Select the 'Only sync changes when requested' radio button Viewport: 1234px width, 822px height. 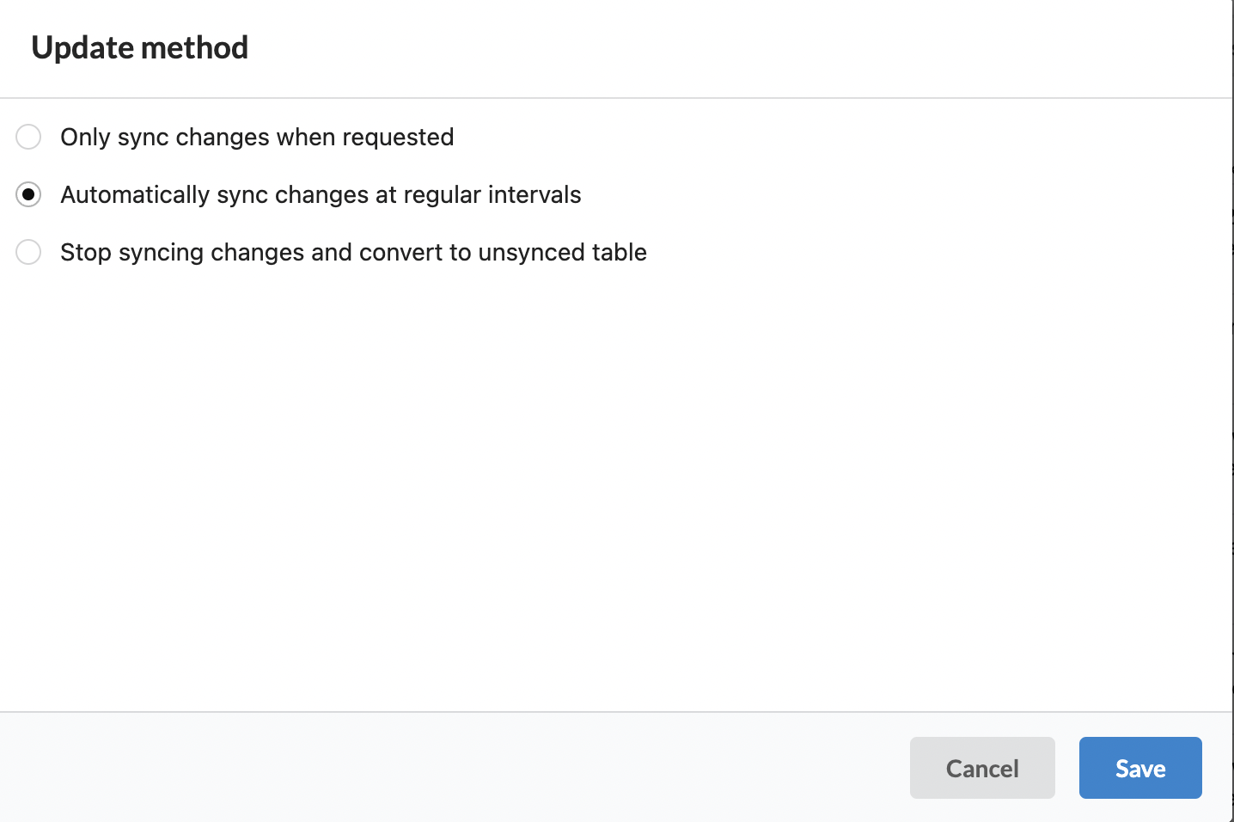(28, 137)
